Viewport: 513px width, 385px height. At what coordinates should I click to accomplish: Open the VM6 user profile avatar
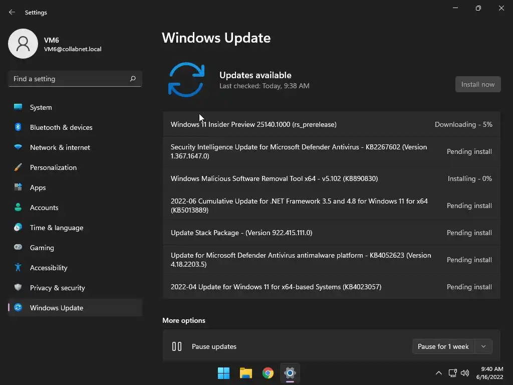point(23,44)
